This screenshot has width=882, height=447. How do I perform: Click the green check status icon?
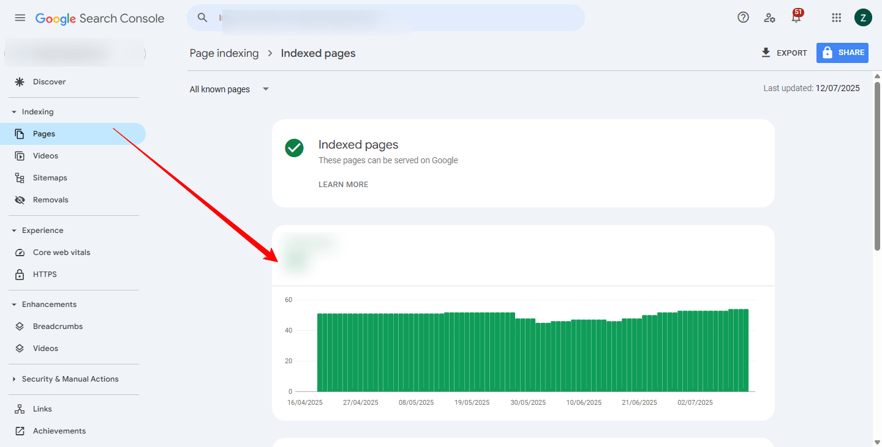294,148
